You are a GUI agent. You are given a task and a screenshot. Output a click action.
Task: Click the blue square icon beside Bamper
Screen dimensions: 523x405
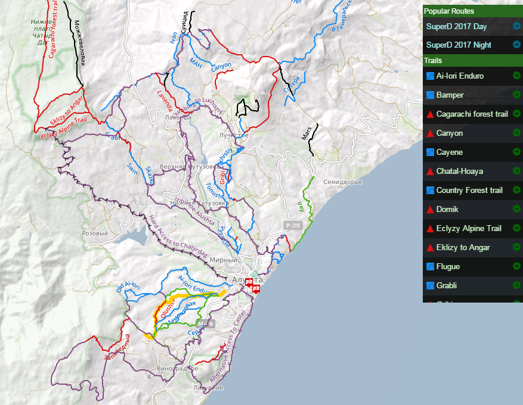pyautogui.click(x=430, y=95)
